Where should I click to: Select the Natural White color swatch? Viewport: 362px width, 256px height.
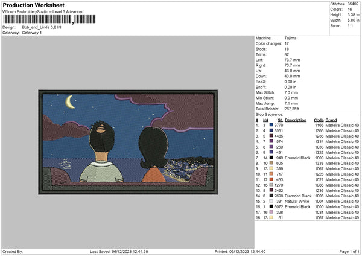click(271, 201)
